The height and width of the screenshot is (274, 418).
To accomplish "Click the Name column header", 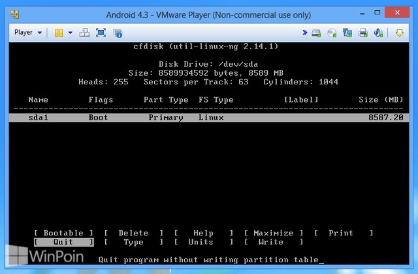I will tap(39, 99).
